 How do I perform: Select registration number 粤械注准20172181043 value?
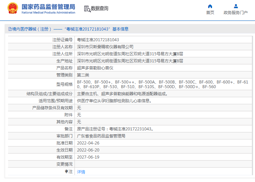98,40
